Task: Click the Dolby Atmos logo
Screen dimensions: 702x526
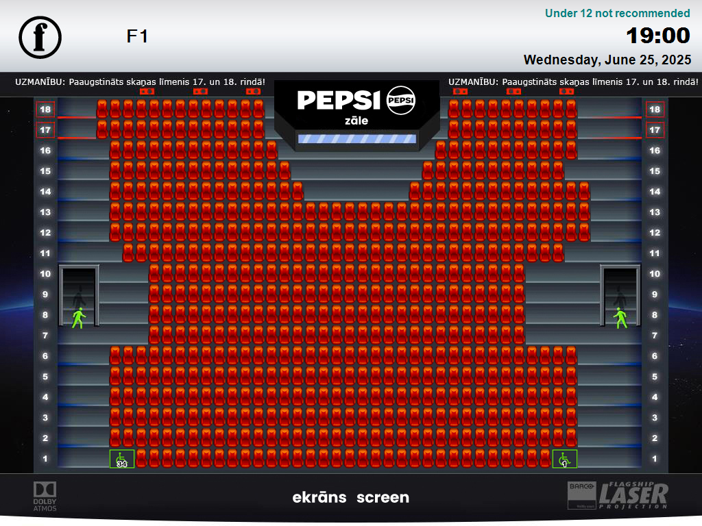Action: (x=45, y=497)
